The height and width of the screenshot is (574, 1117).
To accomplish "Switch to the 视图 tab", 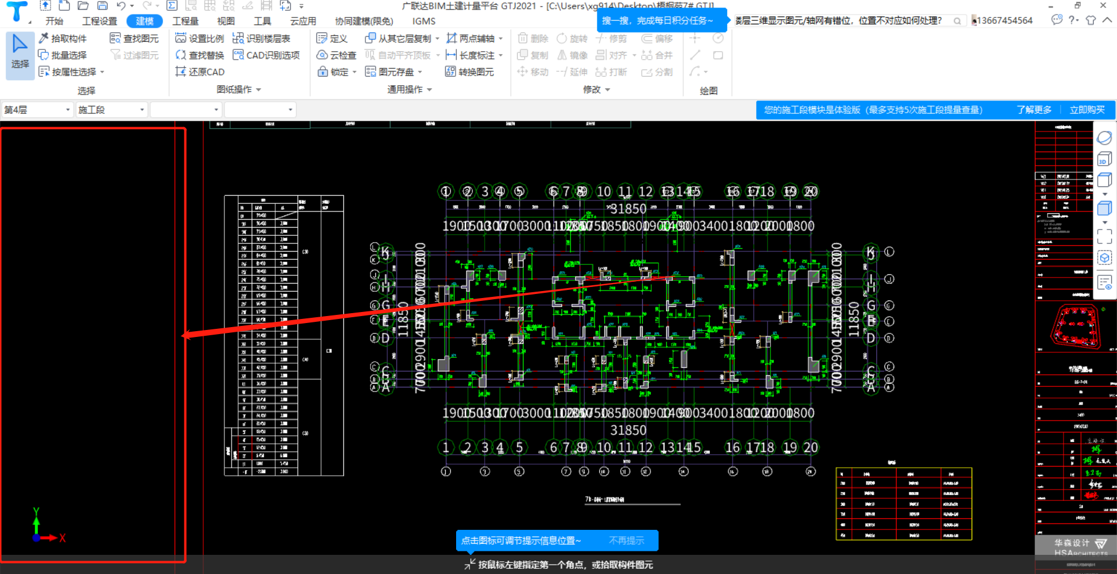I will click(226, 21).
